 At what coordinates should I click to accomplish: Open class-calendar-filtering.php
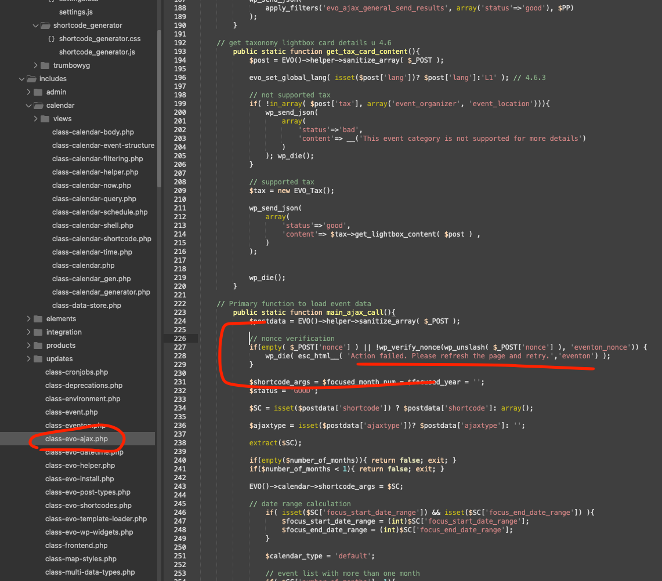pyautogui.click(x=97, y=159)
